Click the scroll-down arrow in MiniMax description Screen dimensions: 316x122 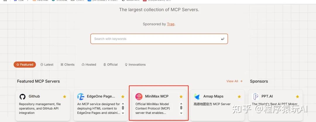pos(181,113)
